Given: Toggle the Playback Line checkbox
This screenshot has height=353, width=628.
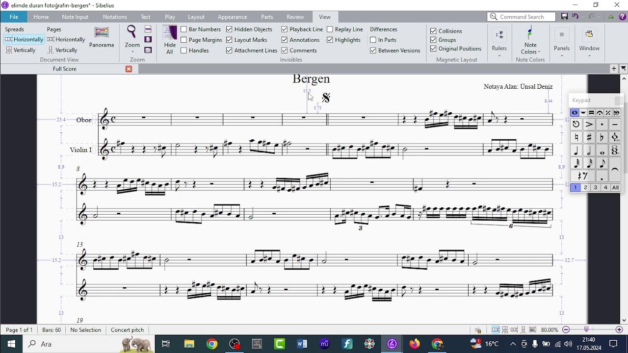Looking at the screenshot, I should (x=285, y=29).
